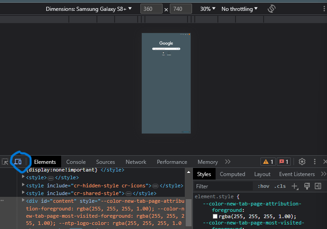The height and width of the screenshot is (229, 327).
Task: Select the Styles sidebar tab
Action: click(204, 174)
